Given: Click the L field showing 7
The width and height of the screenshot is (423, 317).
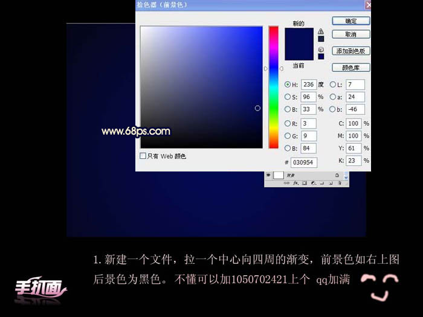Looking at the screenshot, I should 355,85.
